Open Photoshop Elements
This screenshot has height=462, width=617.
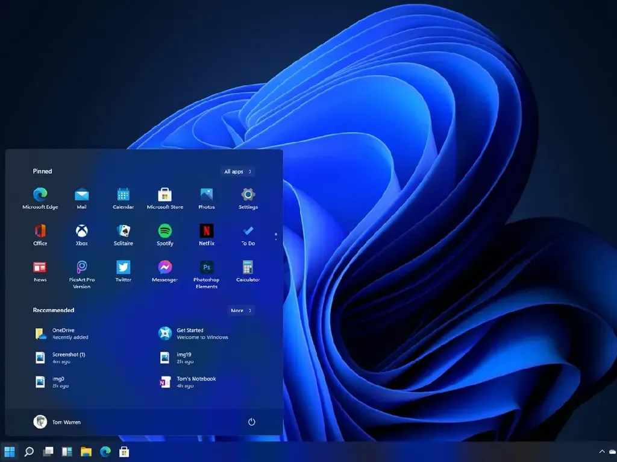[207, 274]
